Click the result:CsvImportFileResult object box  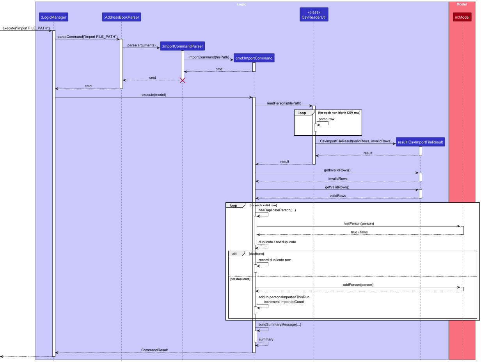click(420, 142)
